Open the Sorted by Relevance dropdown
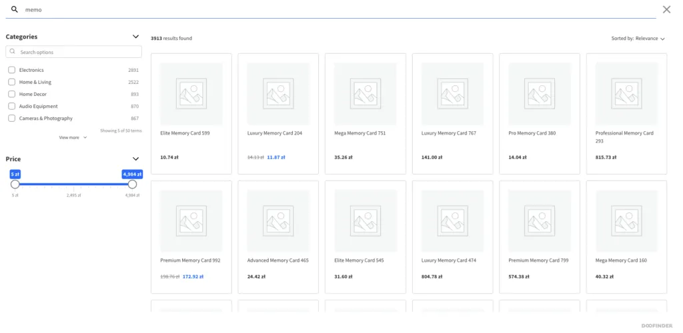The width and height of the screenshot is (683, 333). (638, 39)
